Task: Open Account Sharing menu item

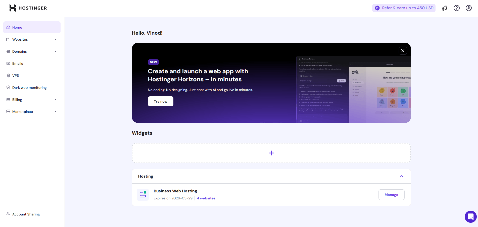Action: (x=32, y=214)
